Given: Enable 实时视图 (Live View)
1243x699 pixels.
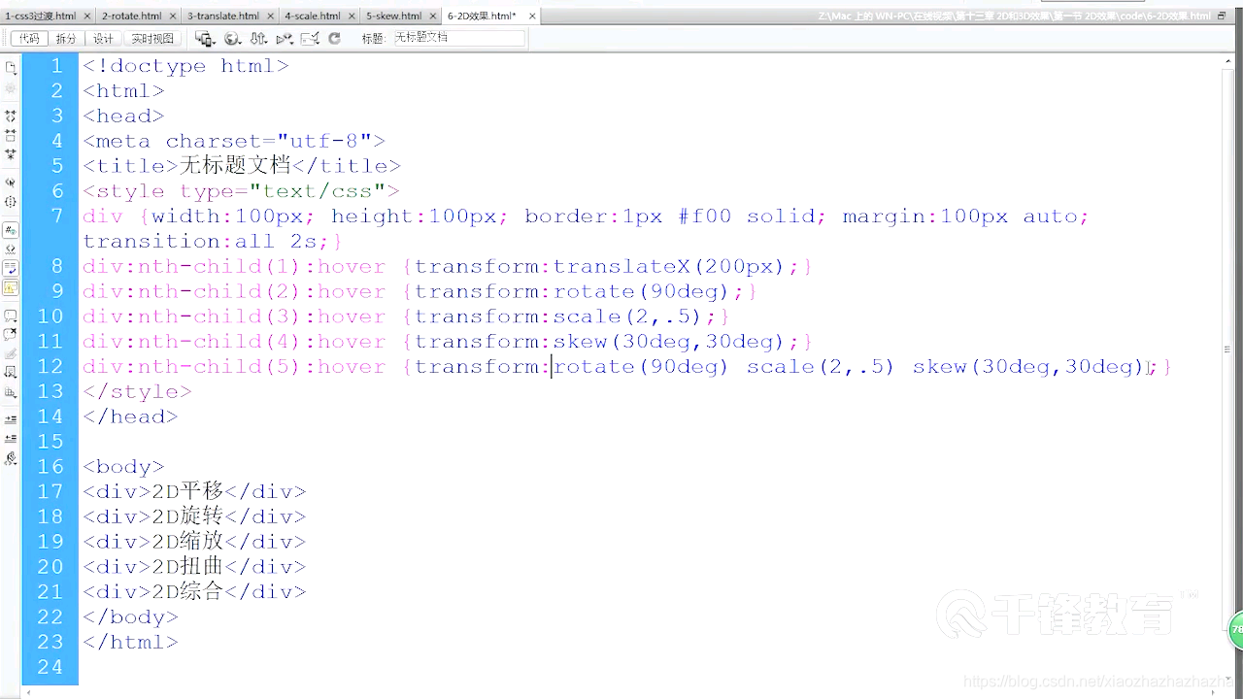Looking at the screenshot, I should point(152,39).
